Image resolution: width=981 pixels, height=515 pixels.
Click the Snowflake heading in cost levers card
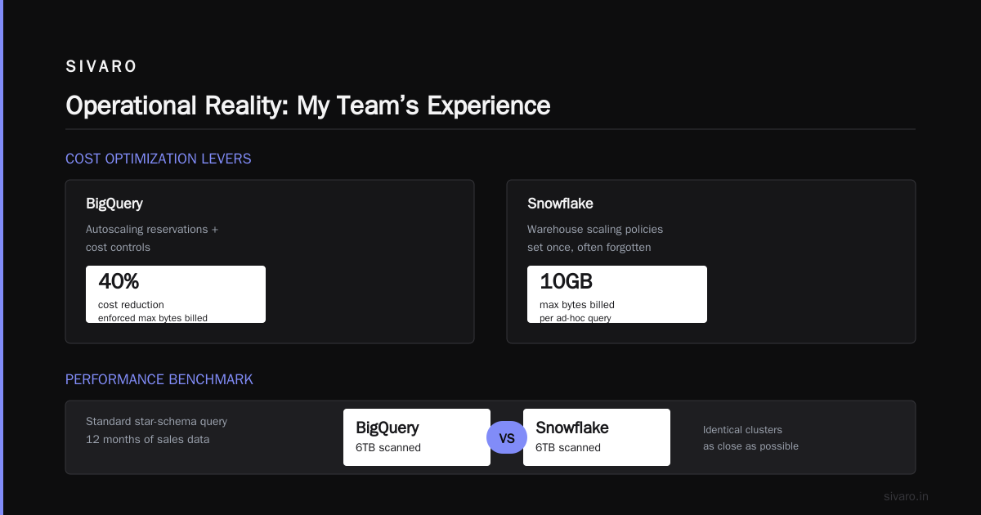pyautogui.click(x=561, y=204)
